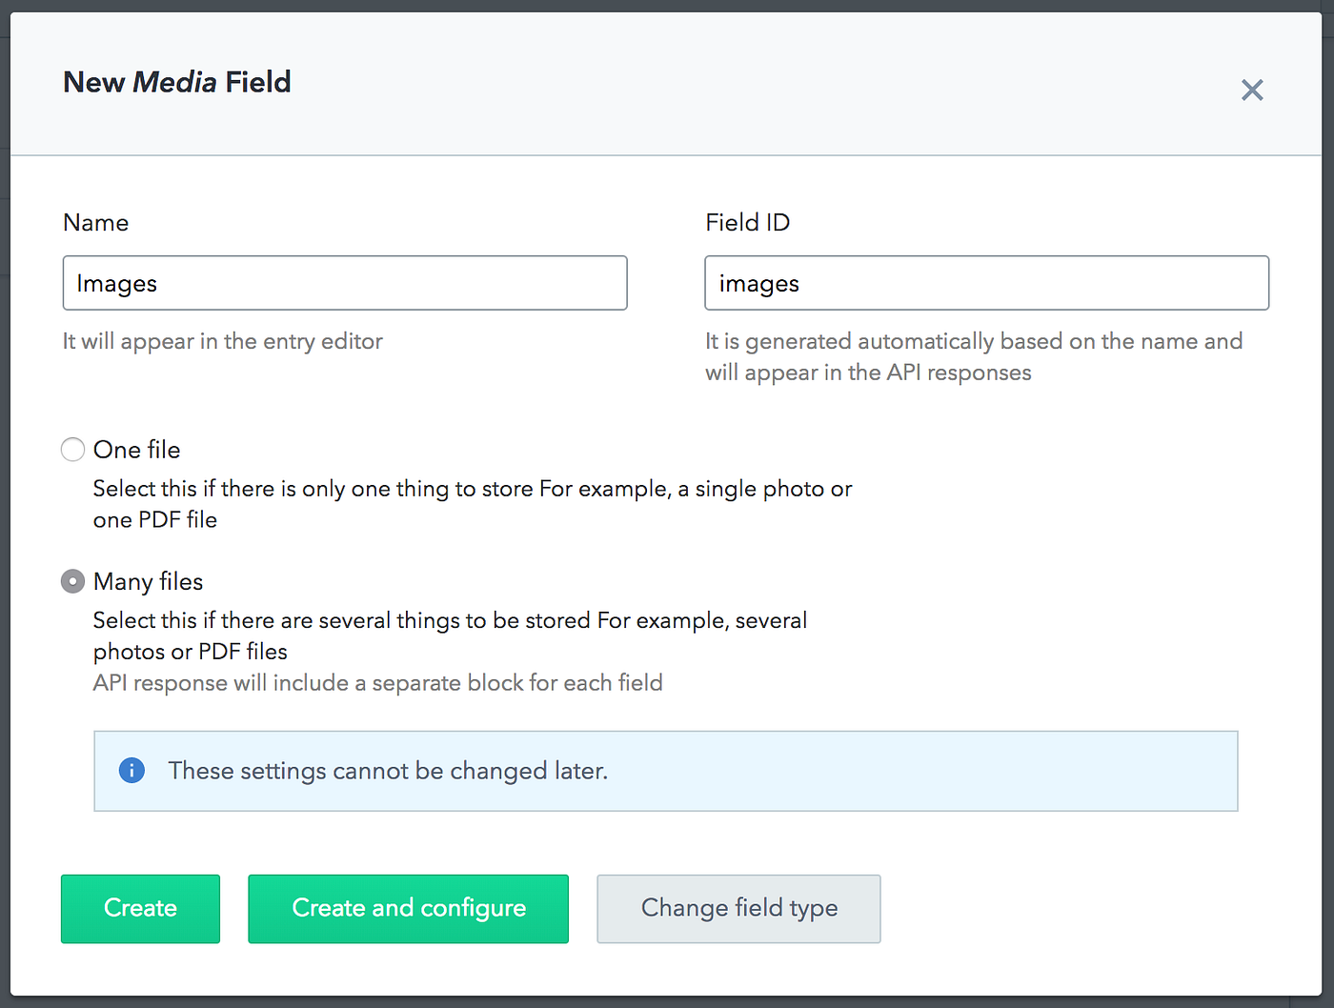Focus the Field ID text box

click(986, 283)
